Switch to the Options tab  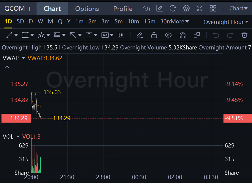tap(87, 9)
